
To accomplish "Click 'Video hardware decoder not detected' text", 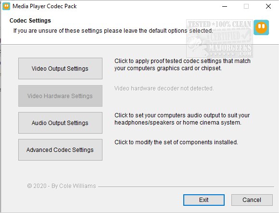I will (164, 88).
